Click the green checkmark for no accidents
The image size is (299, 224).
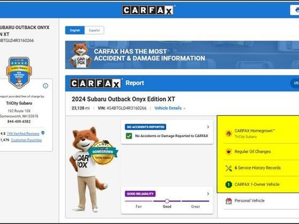click(129, 136)
